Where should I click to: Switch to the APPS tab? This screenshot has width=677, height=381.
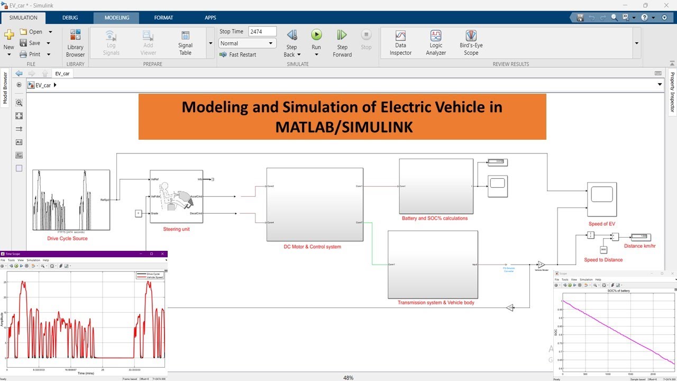pos(210,17)
